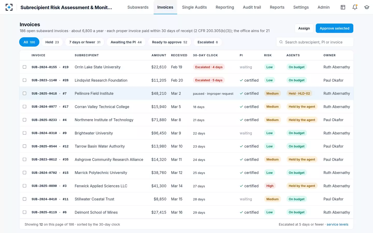
Task: Open invoice SUB-2025-0233 · #4
Action: click(49, 120)
